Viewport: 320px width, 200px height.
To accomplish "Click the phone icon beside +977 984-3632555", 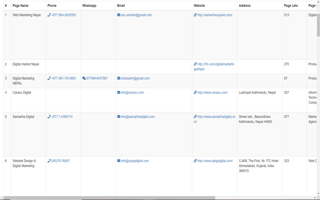I will pyautogui.click(x=49, y=15).
